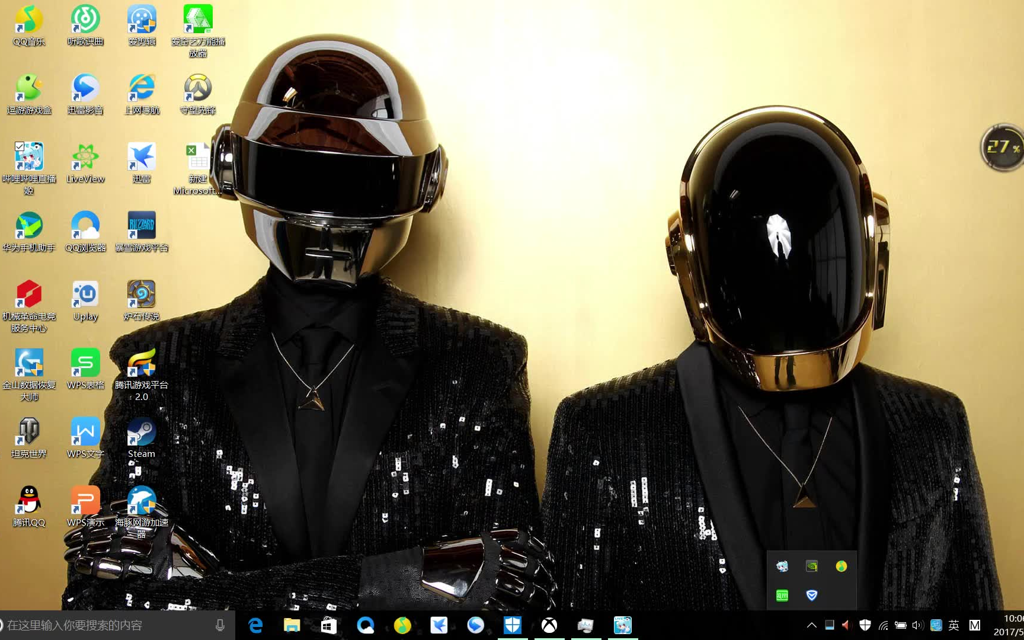
Task: Select the QQ音乐 desktop shortcut
Action: click(28, 26)
